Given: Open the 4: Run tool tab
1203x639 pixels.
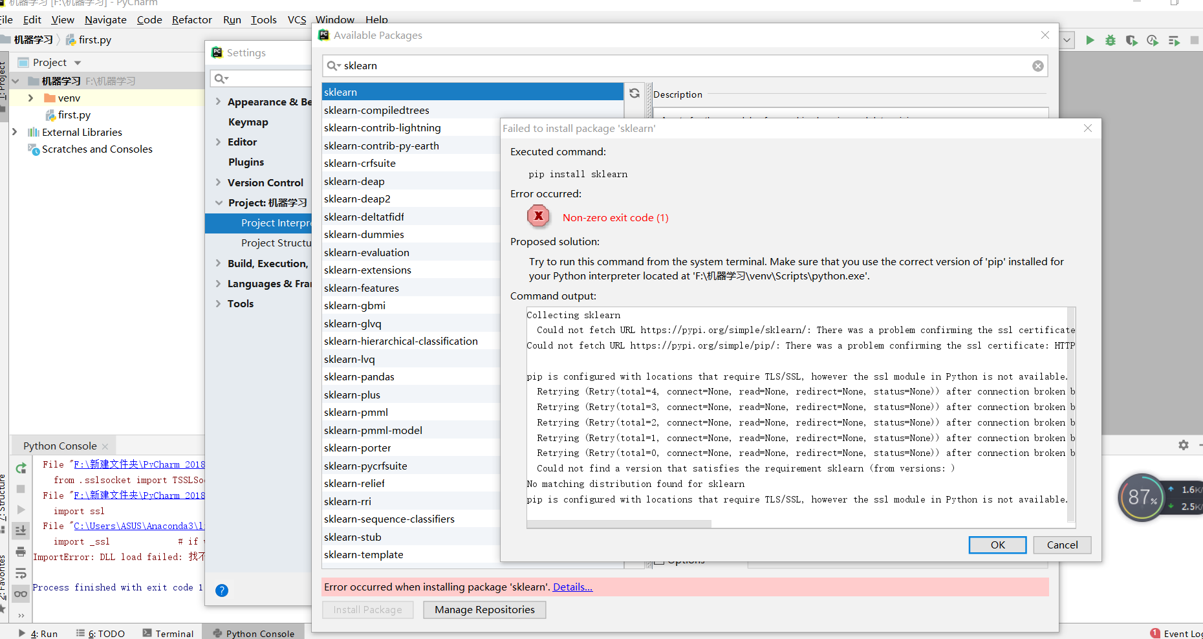Looking at the screenshot, I should (38, 633).
